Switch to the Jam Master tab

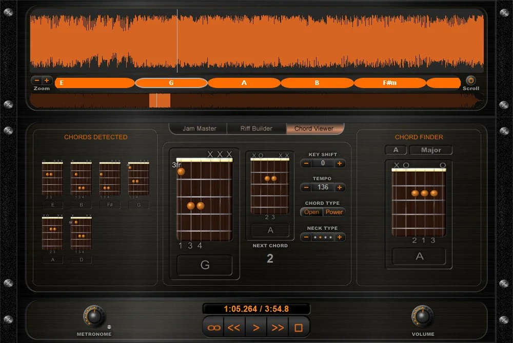(199, 128)
